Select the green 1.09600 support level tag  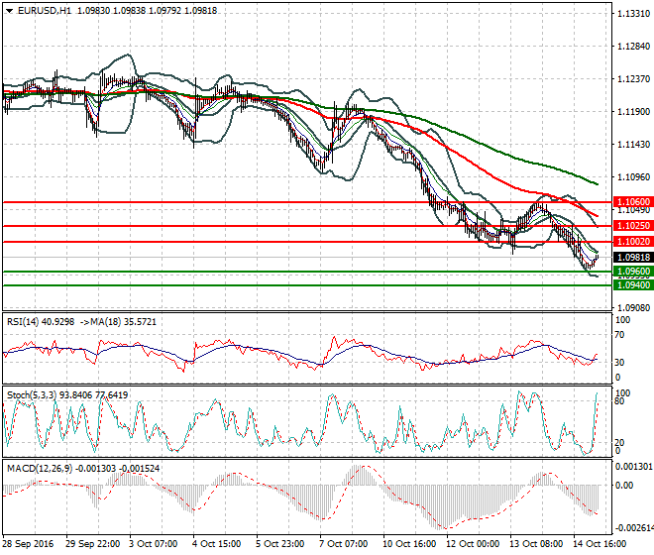tap(630, 271)
